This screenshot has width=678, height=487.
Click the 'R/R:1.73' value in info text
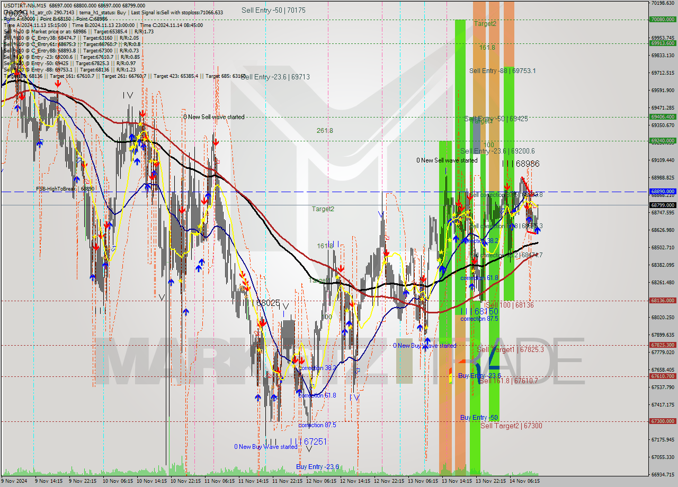tap(143, 31)
